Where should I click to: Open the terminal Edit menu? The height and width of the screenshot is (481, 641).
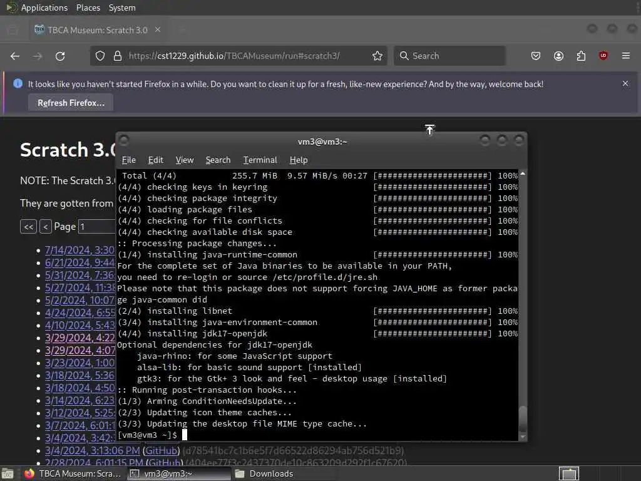(155, 160)
